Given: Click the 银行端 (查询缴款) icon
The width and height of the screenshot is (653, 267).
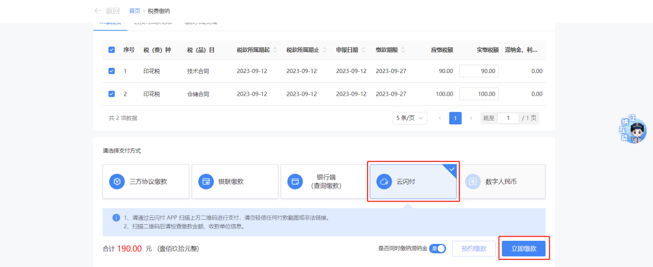Looking at the screenshot, I should (x=295, y=182).
